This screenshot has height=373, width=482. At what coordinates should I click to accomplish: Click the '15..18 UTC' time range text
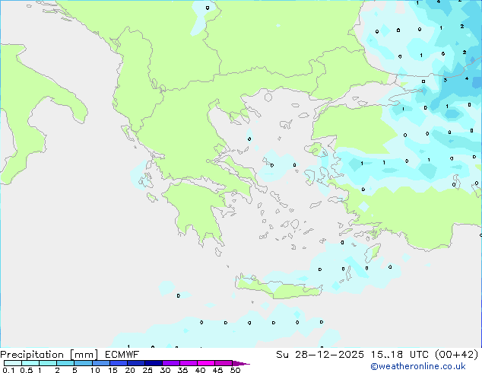tap(400, 355)
